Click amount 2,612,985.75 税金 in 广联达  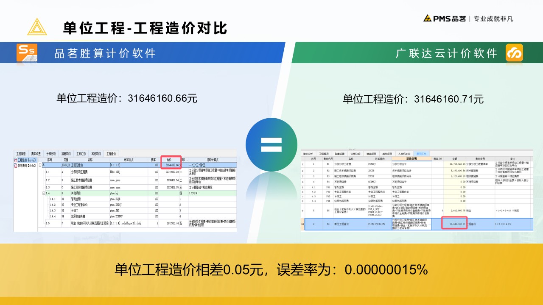coord(455,211)
